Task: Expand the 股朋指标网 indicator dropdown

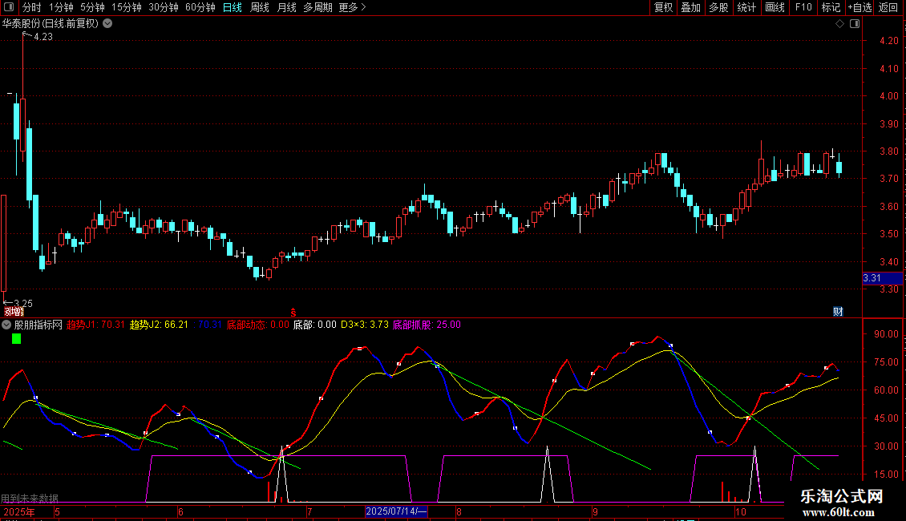Action: (6, 325)
